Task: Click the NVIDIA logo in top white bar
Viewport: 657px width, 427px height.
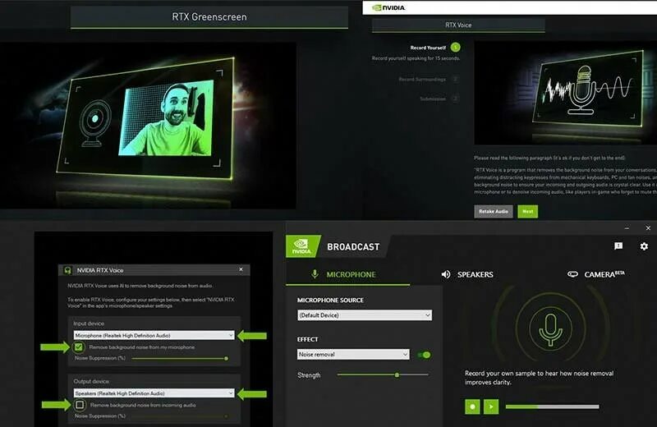Action: tap(388, 7)
